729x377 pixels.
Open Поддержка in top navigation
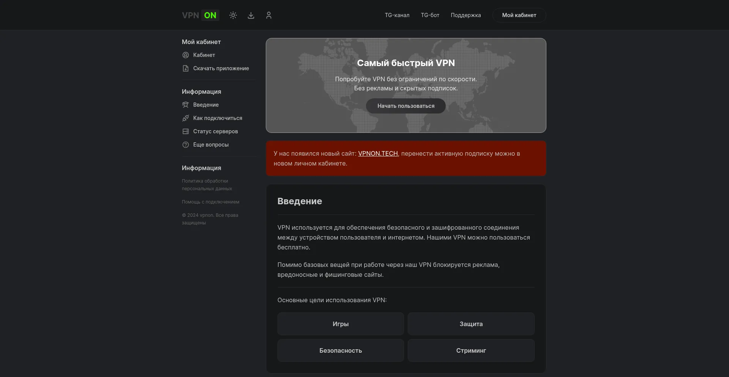466,15
